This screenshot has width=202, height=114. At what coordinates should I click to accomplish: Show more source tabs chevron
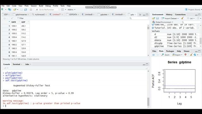[x=140, y=15]
